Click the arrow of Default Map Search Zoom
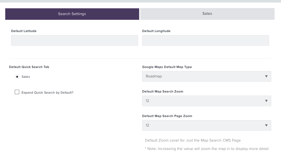Viewport: 281px width, 158px height. tap(266, 101)
